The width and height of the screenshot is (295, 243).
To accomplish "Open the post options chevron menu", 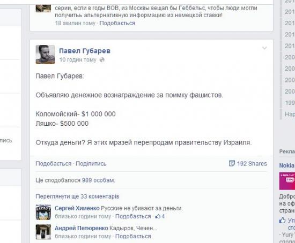I will click(264, 48).
